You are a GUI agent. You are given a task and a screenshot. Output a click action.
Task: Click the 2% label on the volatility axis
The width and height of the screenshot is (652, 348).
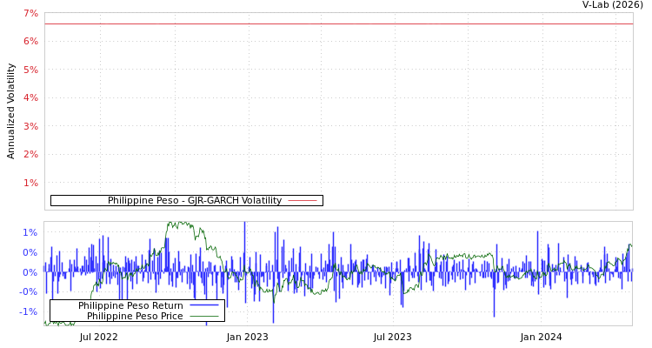30,155
